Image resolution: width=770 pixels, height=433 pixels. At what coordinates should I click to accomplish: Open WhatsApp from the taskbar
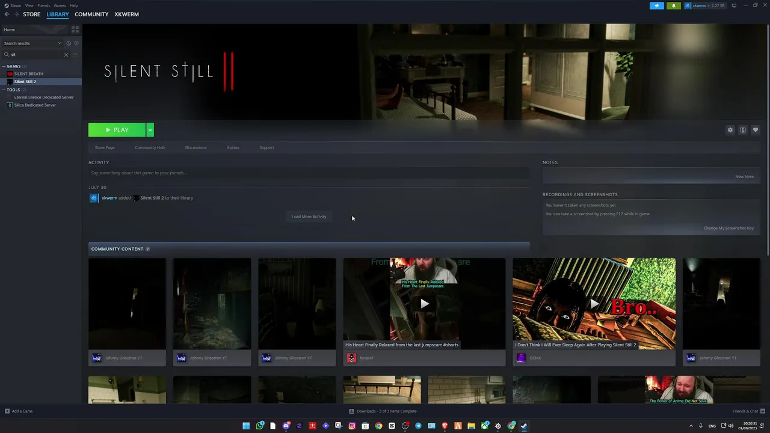259,426
